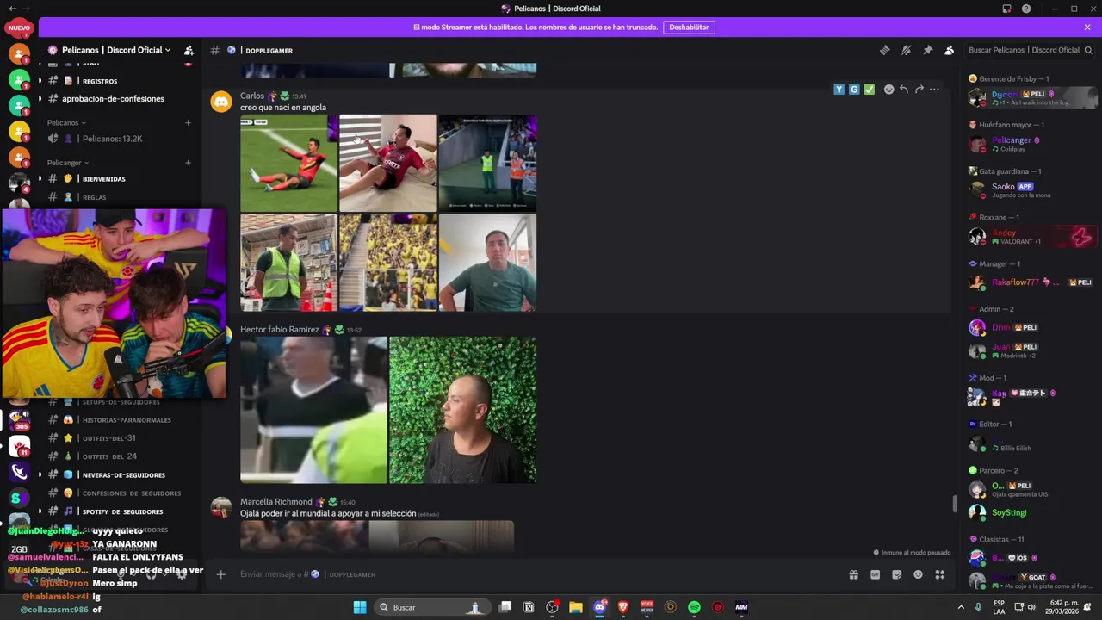
Task: Reply to Carlos's message with the reply arrow
Action: point(904,90)
